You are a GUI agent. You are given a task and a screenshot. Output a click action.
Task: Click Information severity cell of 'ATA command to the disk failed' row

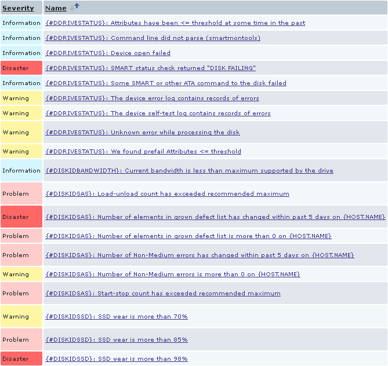click(21, 83)
